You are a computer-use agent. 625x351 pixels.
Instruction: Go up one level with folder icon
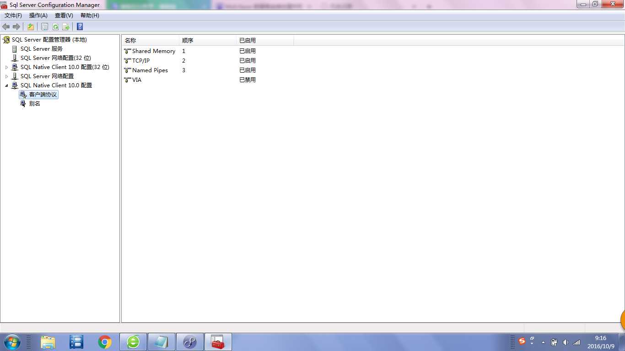click(x=31, y=27)
